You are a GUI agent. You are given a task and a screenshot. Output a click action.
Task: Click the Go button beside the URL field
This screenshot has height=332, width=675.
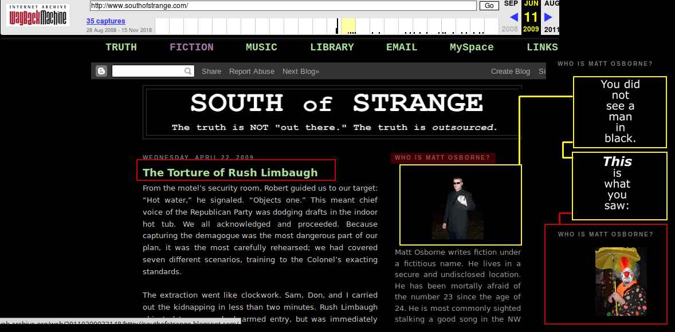tap(489, 6)
